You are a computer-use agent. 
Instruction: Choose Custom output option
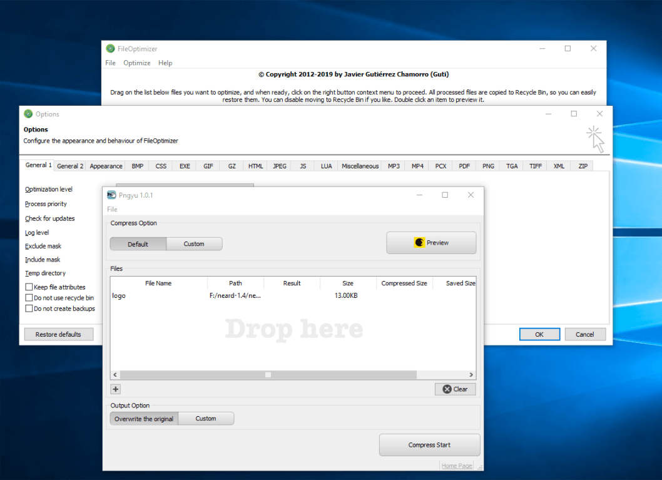(x=206, y=419)
